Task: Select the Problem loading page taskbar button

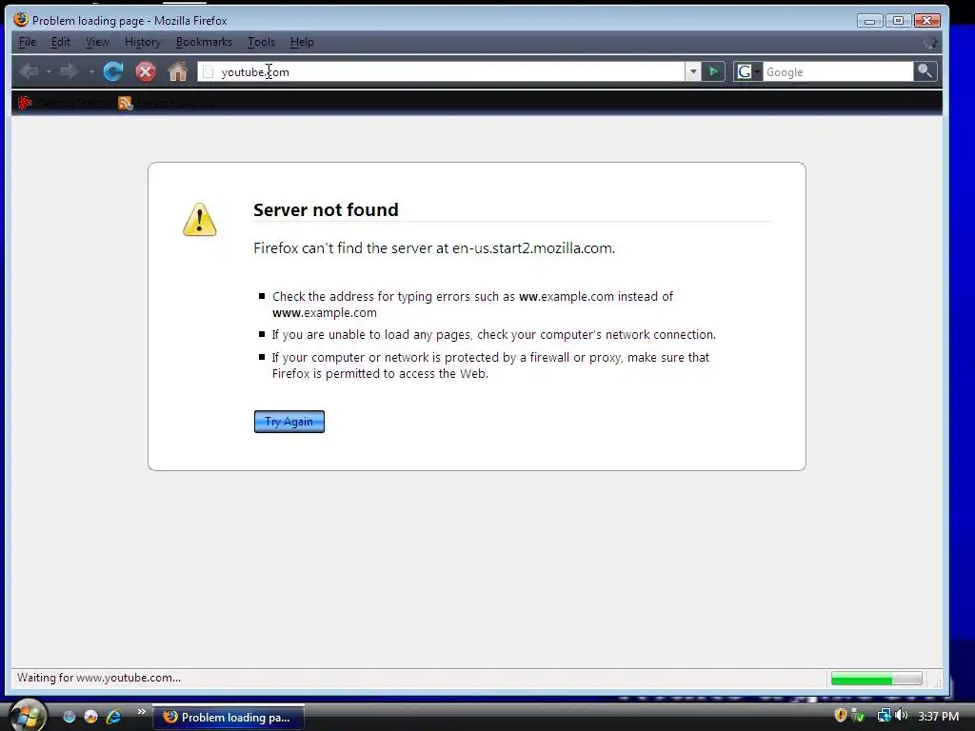Action: (229, 717)
